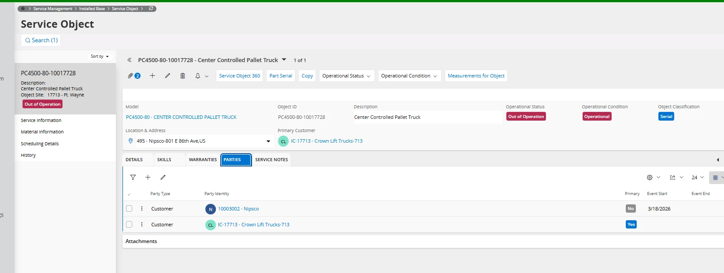Expand the Operational Status dropdown
Screen dimensions: 724x273
pyautogui.click(x=346, y=76)
